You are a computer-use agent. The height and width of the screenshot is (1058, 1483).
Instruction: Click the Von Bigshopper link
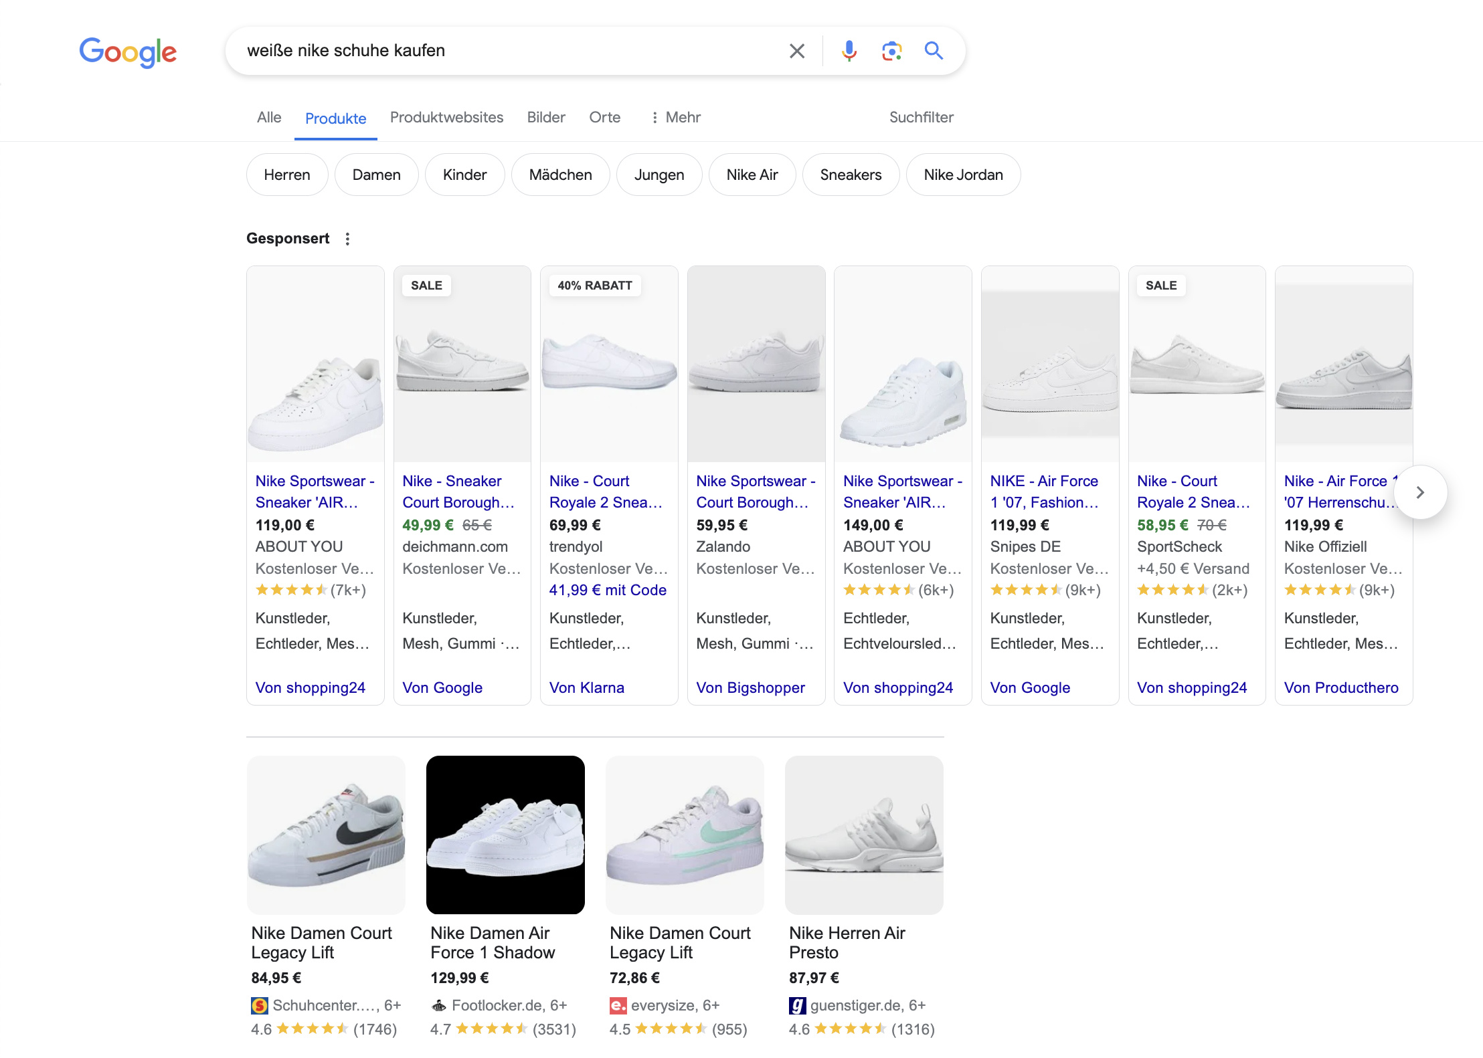pyautogui.click(x=750, y=687)
